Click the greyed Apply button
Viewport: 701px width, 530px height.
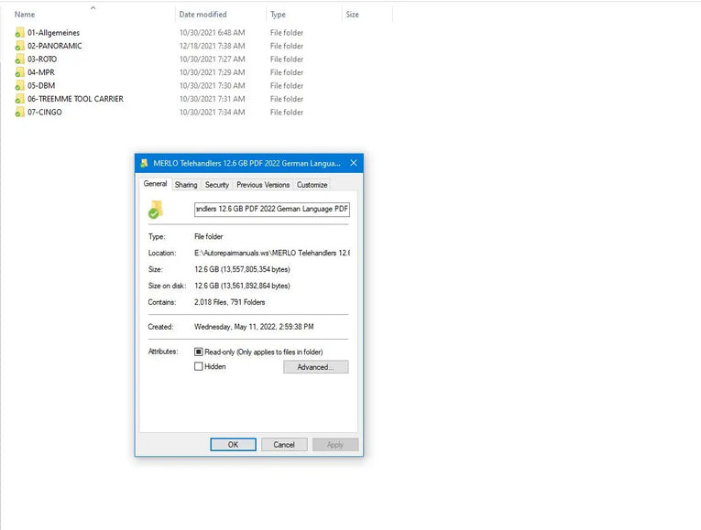pos(334,445)
